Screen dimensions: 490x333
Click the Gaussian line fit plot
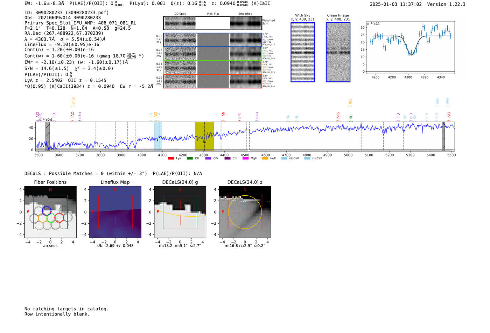click(411, 47)
